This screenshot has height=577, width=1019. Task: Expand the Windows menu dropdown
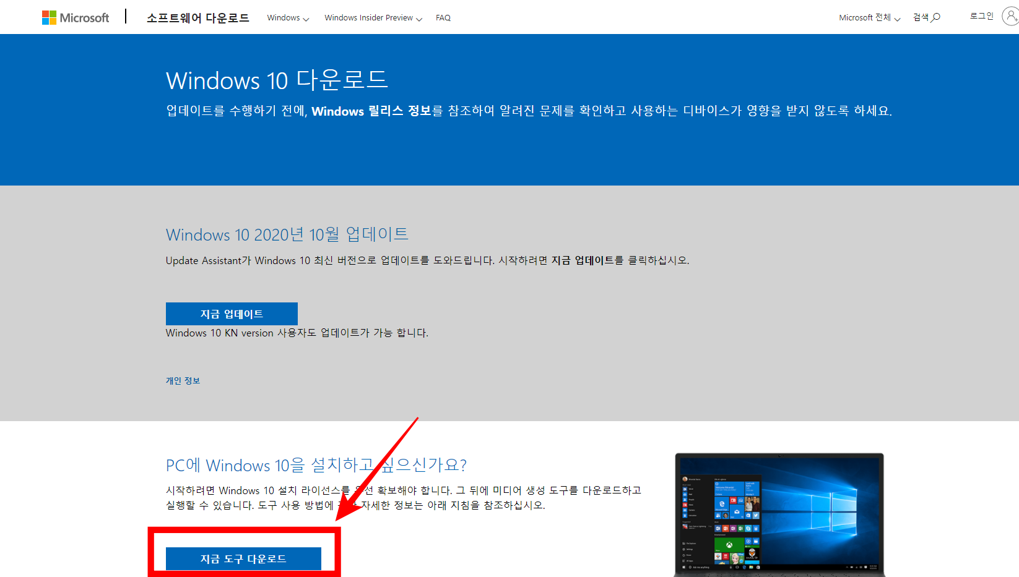click(288, 18)
